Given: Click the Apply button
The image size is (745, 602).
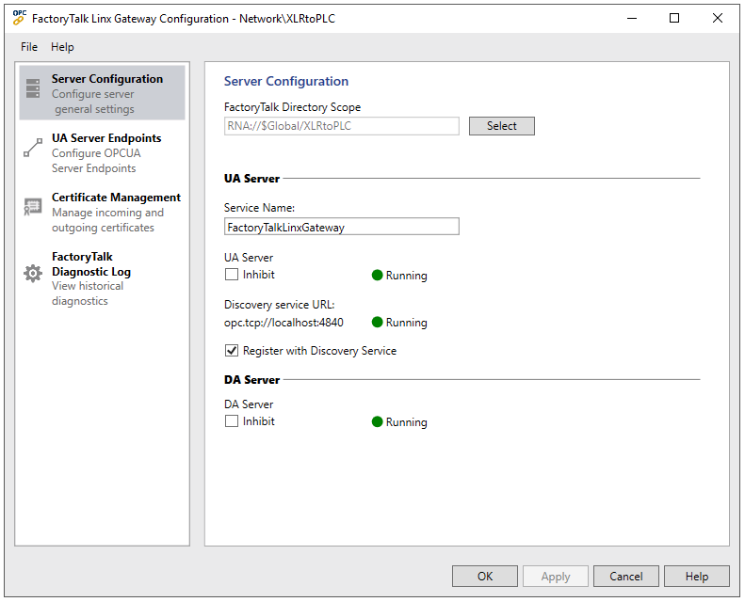Looking at the screenshot, I should 556,576.
